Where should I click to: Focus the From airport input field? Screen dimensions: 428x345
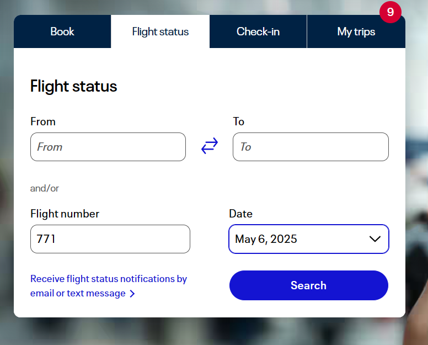coord(108,147)
